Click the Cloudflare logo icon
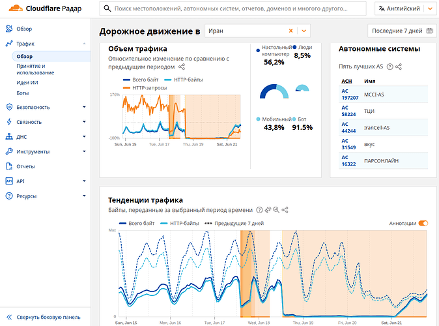 [x=16, y=8]
